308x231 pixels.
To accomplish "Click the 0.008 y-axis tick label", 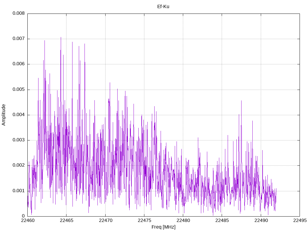I will pyautogui.click(x=19, y=13).
